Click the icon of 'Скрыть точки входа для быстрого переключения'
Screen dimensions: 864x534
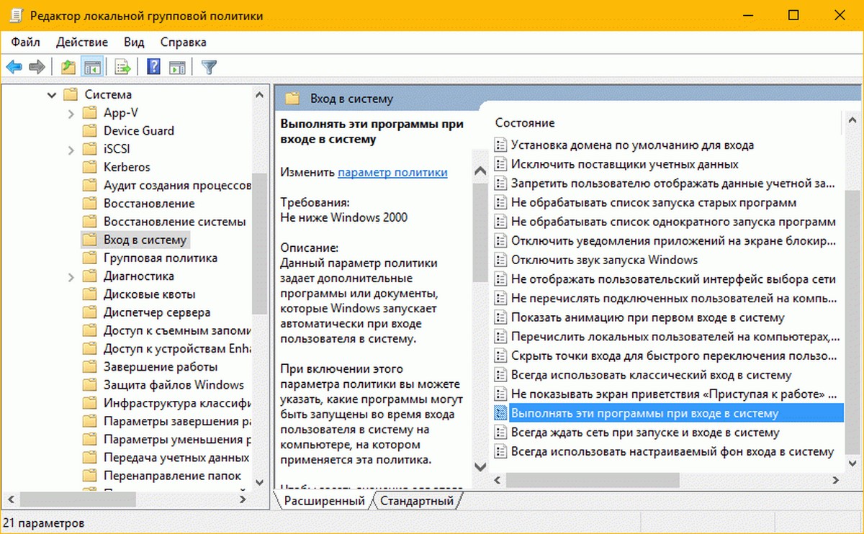click(x=501, y=356)
